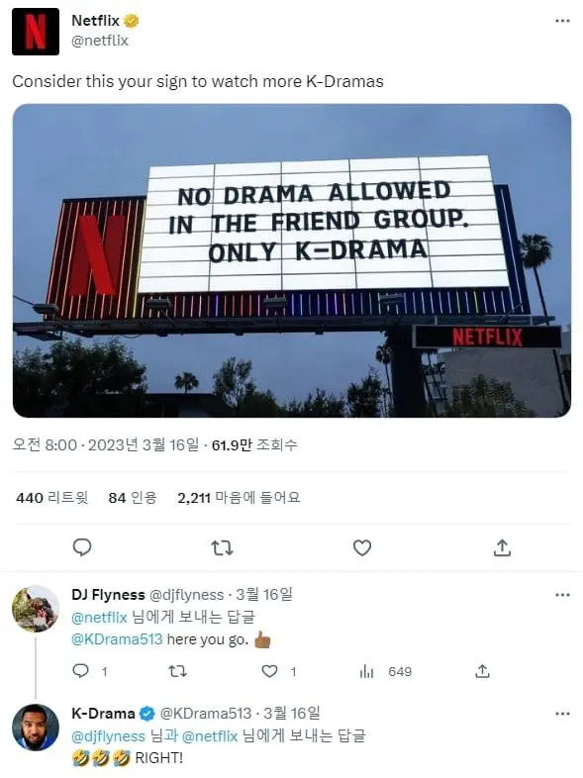
Task: View the 2,211 likes list
Action: [239, 498]
